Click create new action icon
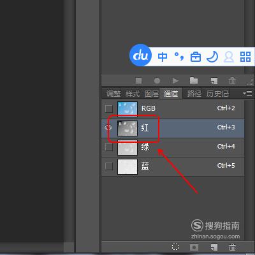 [214, 81]
